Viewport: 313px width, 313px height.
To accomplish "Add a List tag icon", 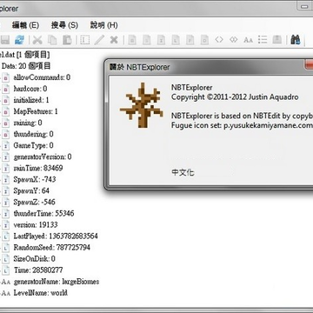I will point(263,40).
